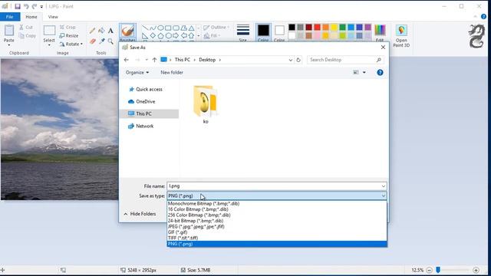This screenshot has height=276, width=491.
Task: Click This PC in the address path
Action: (x=183, y=60)
